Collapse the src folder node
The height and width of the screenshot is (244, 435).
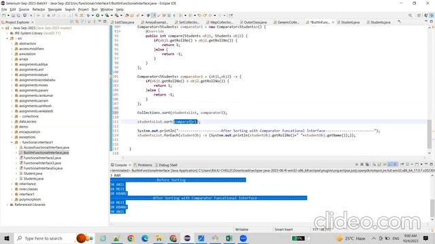click(7, 39)
